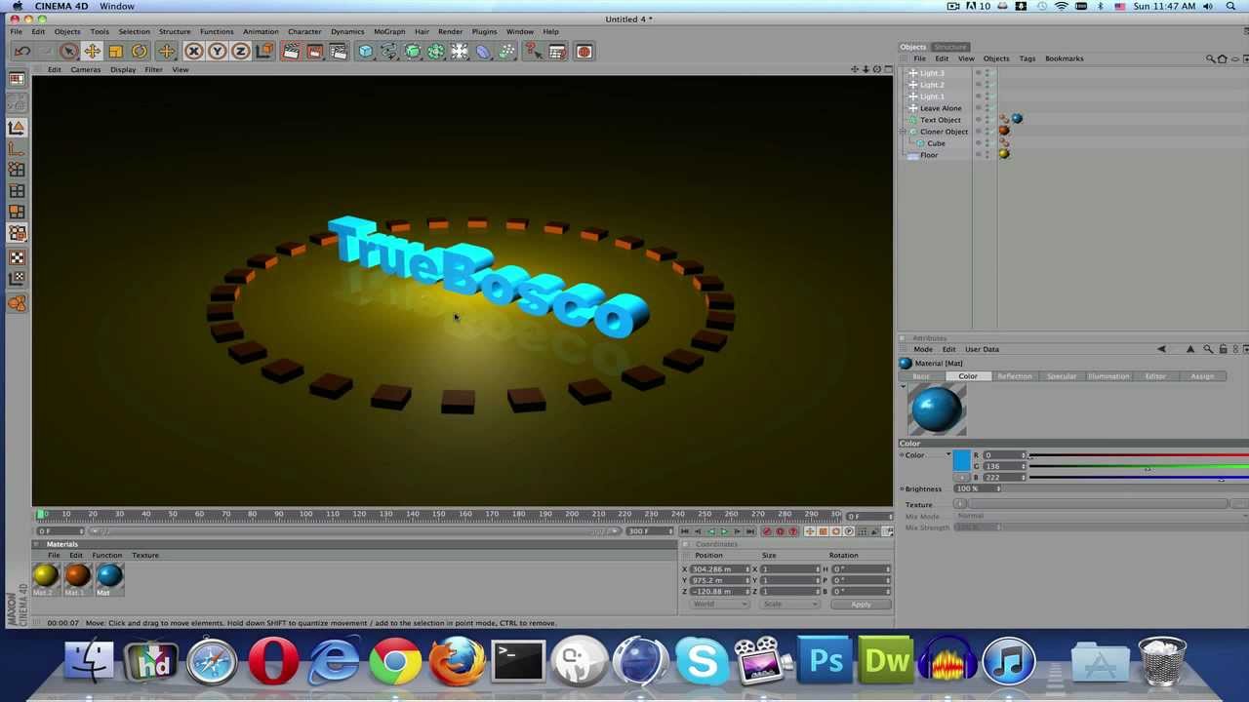Open the Scale dropdown in Coordinates
The image size is (1249, 702).
pos(790,604)
